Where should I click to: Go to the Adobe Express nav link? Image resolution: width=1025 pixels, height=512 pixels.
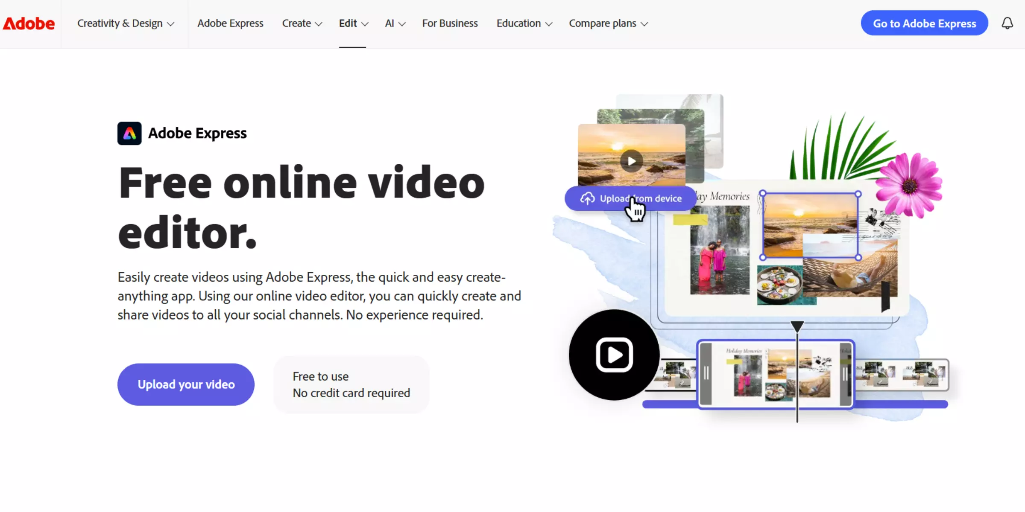(x=230, y=23)
